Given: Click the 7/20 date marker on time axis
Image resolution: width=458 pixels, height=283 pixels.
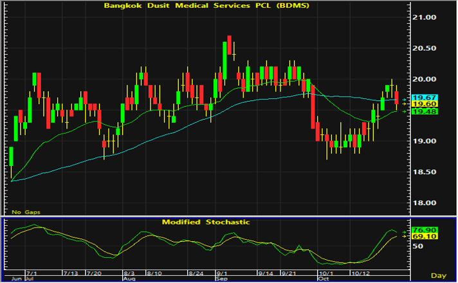Looking at the screenshot, I should (x=94, y=273).
